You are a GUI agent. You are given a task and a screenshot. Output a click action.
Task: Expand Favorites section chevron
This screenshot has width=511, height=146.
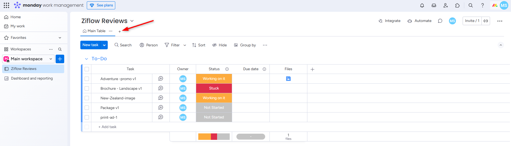point(60,38)
